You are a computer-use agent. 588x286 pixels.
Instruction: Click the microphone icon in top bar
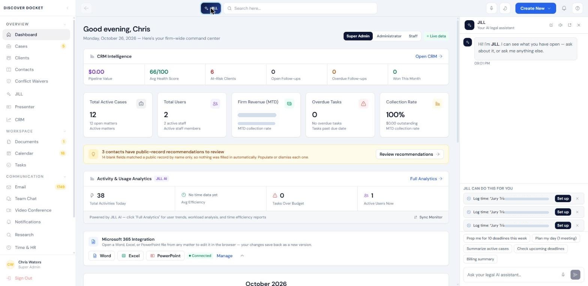[x=491, y=8]
